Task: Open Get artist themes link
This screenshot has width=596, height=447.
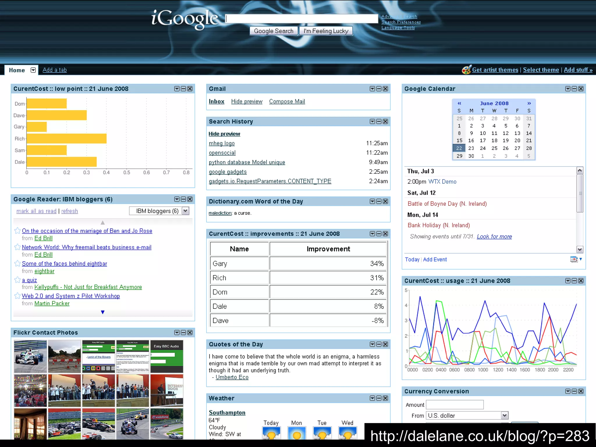Action: [495, 70]
